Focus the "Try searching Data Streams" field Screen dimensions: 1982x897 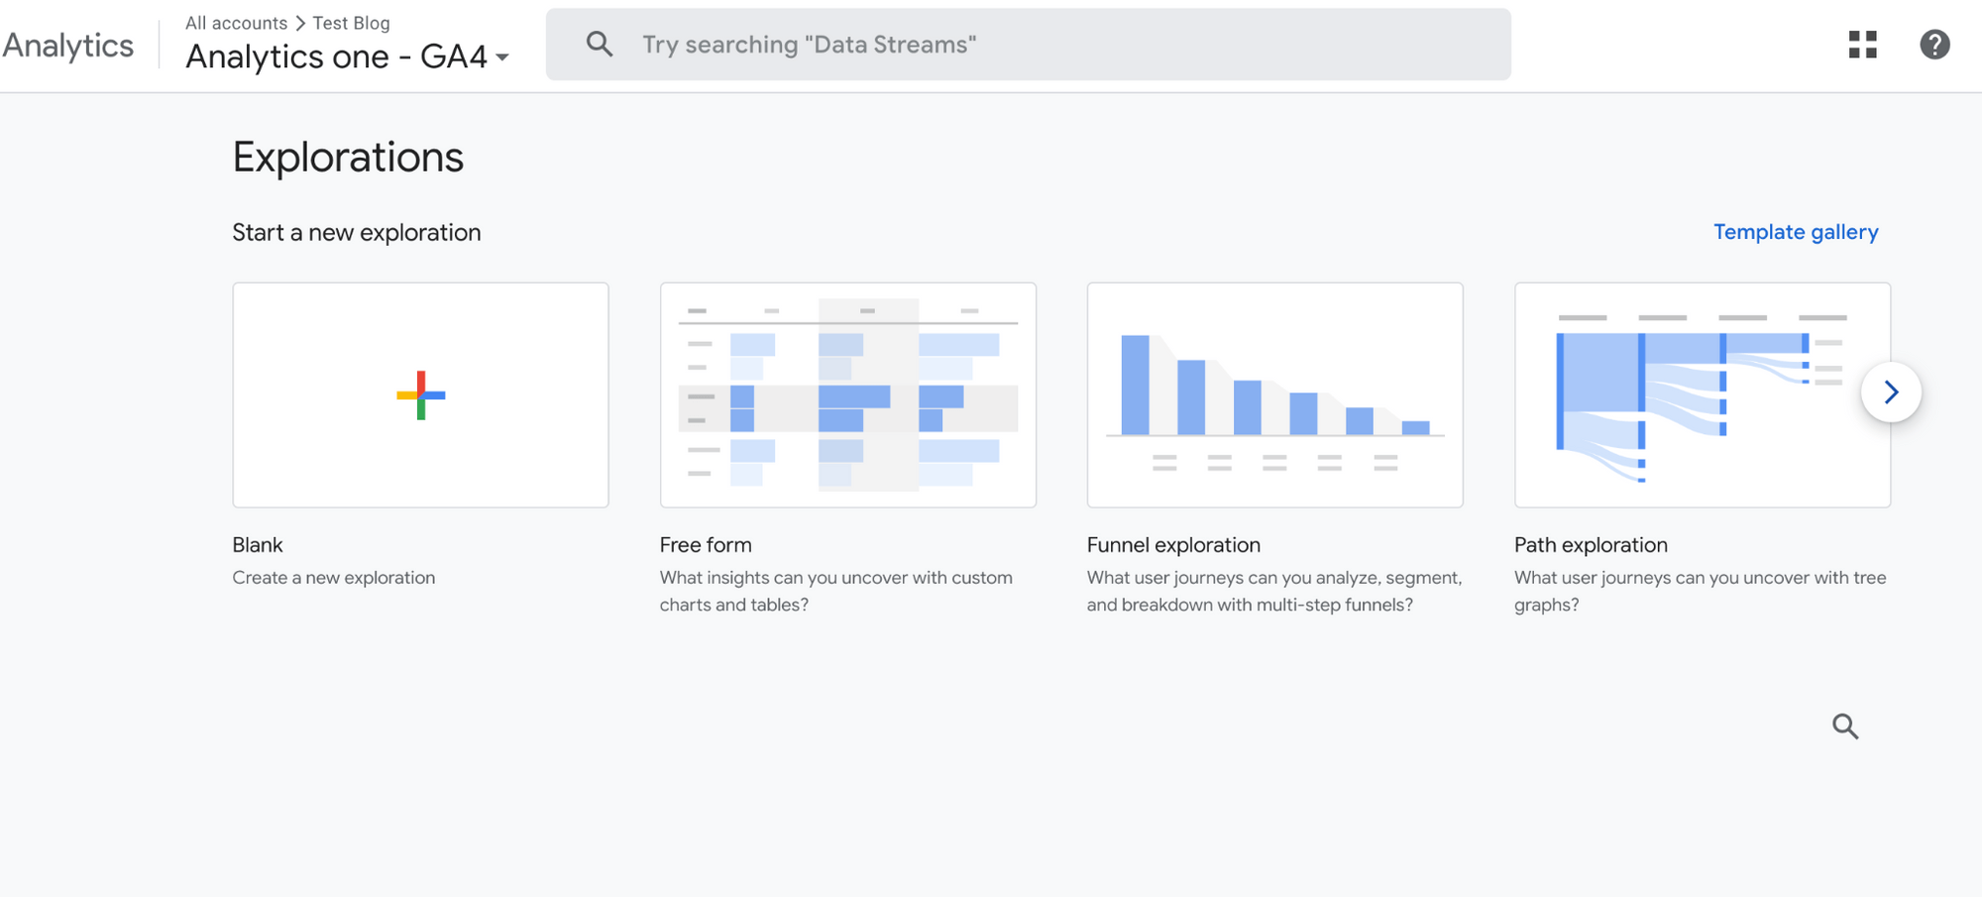[1029, 45]
